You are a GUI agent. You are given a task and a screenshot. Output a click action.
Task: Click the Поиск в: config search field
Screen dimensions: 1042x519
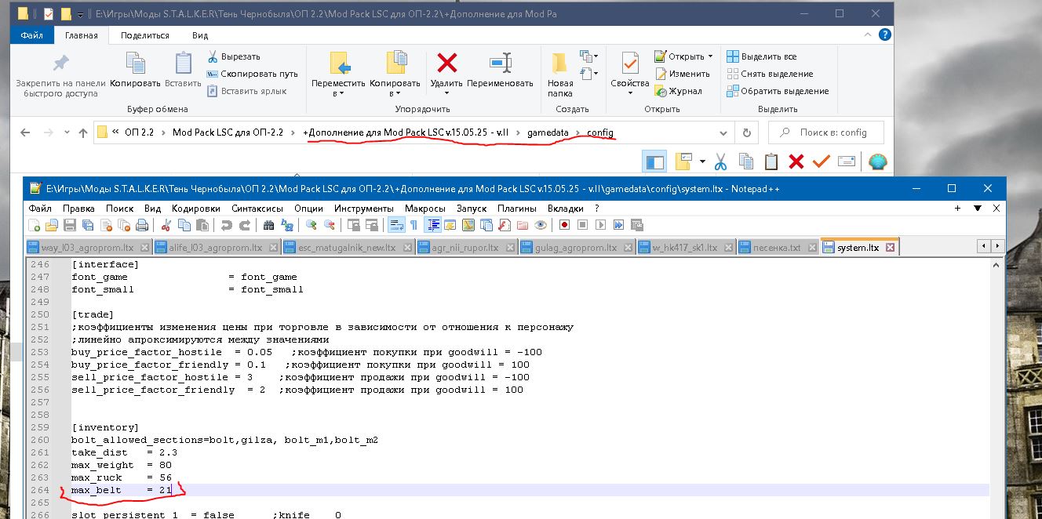pos(832,132)
